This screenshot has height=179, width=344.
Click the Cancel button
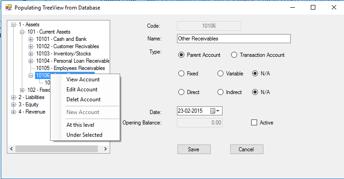(247, 149)
